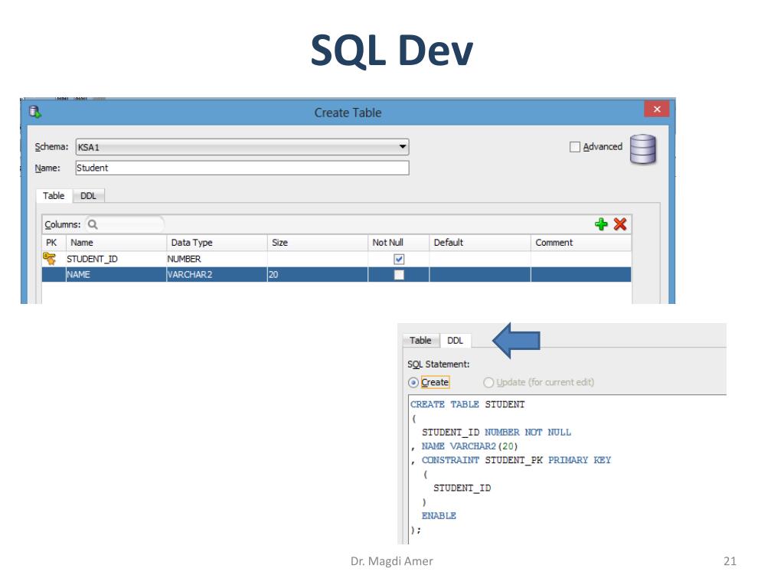
Task: Select the Table tab in Create Table dialog
Action: pos(54,196)
